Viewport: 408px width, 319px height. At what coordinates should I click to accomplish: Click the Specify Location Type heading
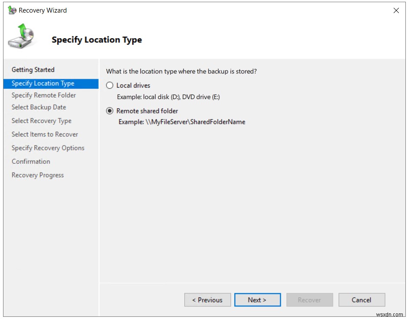coord(96,40)
